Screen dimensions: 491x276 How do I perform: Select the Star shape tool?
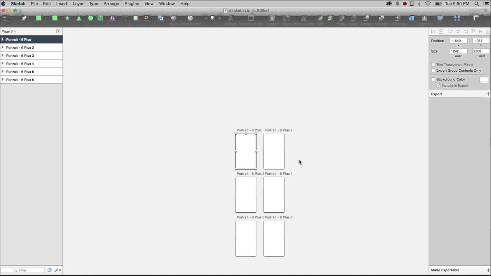67,18
